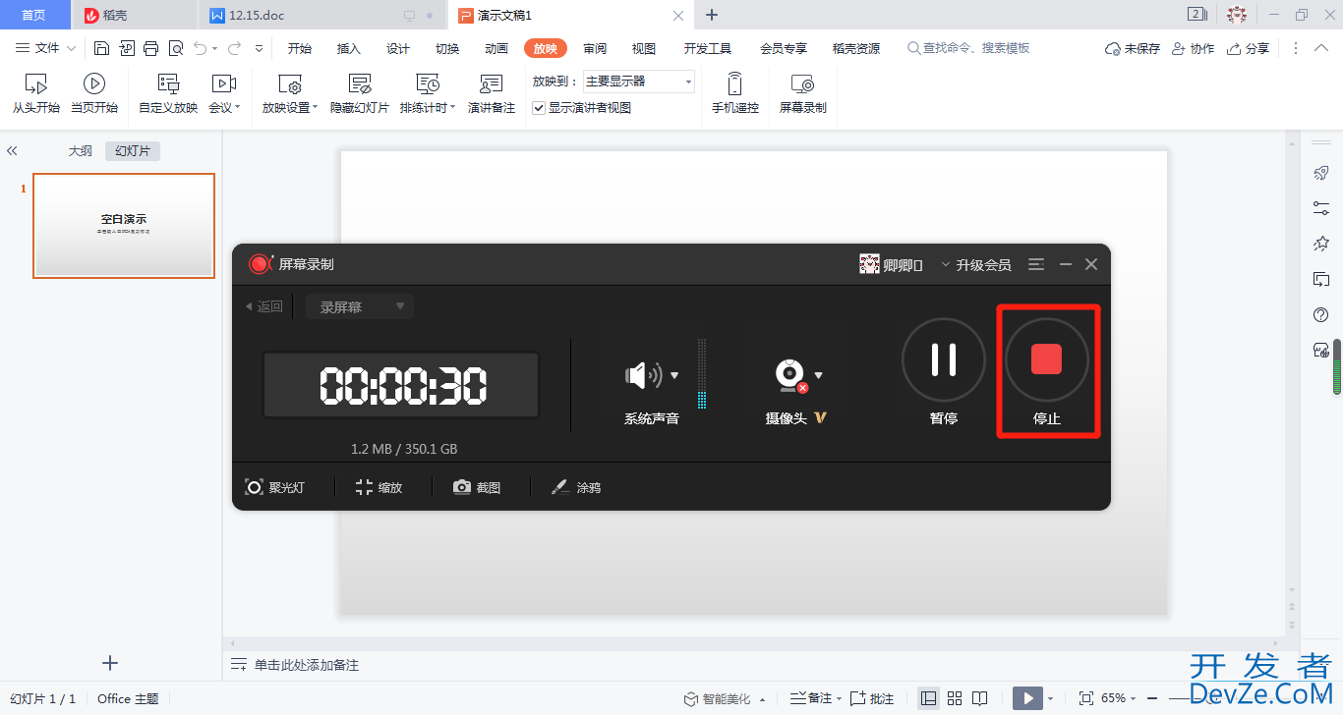This screenshot has width=1343, height=715.
Task: Switch to reading view book icon
Action: coord(979,698)
